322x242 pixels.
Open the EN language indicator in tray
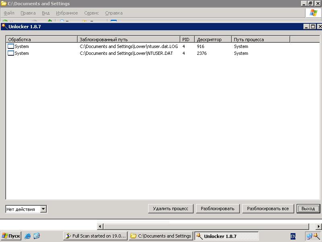pyautogui.click(x=293, y=236)
